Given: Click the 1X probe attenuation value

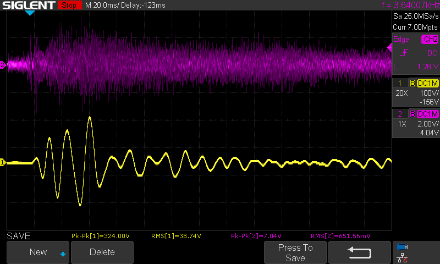Looking at the screenshot, I should point(402,124).
